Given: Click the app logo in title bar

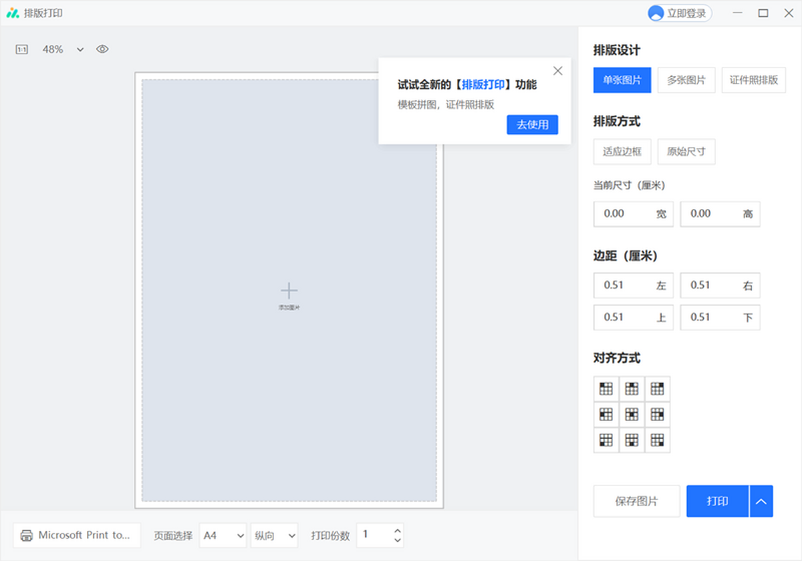Looking at the screenshot, I should pyautogui.click(x=13, y=13).
